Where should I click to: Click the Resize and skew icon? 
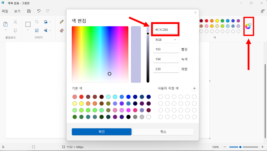(37, 30)
